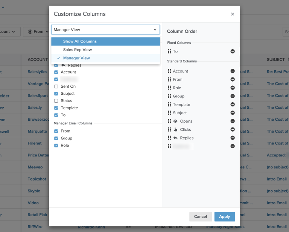Click the pointer hand icon next to Clicks
This screenshot has width=289, height=232.
click(x=175, y=129)
